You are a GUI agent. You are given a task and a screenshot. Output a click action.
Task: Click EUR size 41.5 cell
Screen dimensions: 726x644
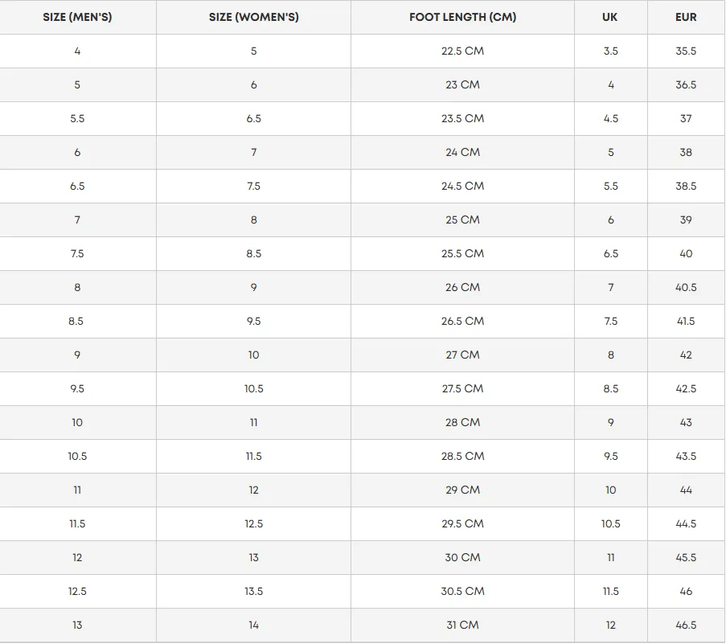[x=686, y=322]
